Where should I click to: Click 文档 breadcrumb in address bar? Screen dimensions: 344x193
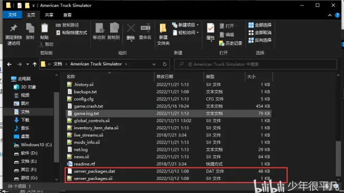click(x=58, y=64)
